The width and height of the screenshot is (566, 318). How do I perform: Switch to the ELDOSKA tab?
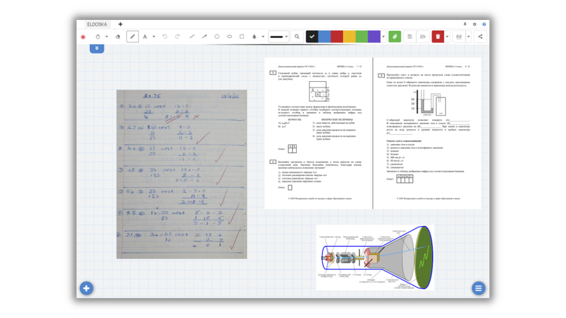click(x=98, y=24)
